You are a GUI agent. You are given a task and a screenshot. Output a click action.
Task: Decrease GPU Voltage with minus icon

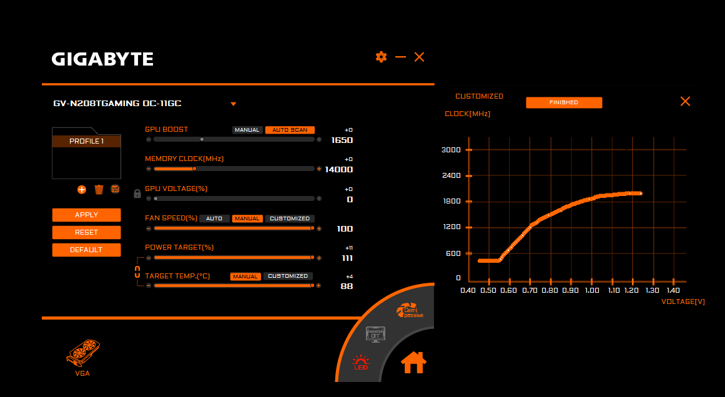[149, 198]
